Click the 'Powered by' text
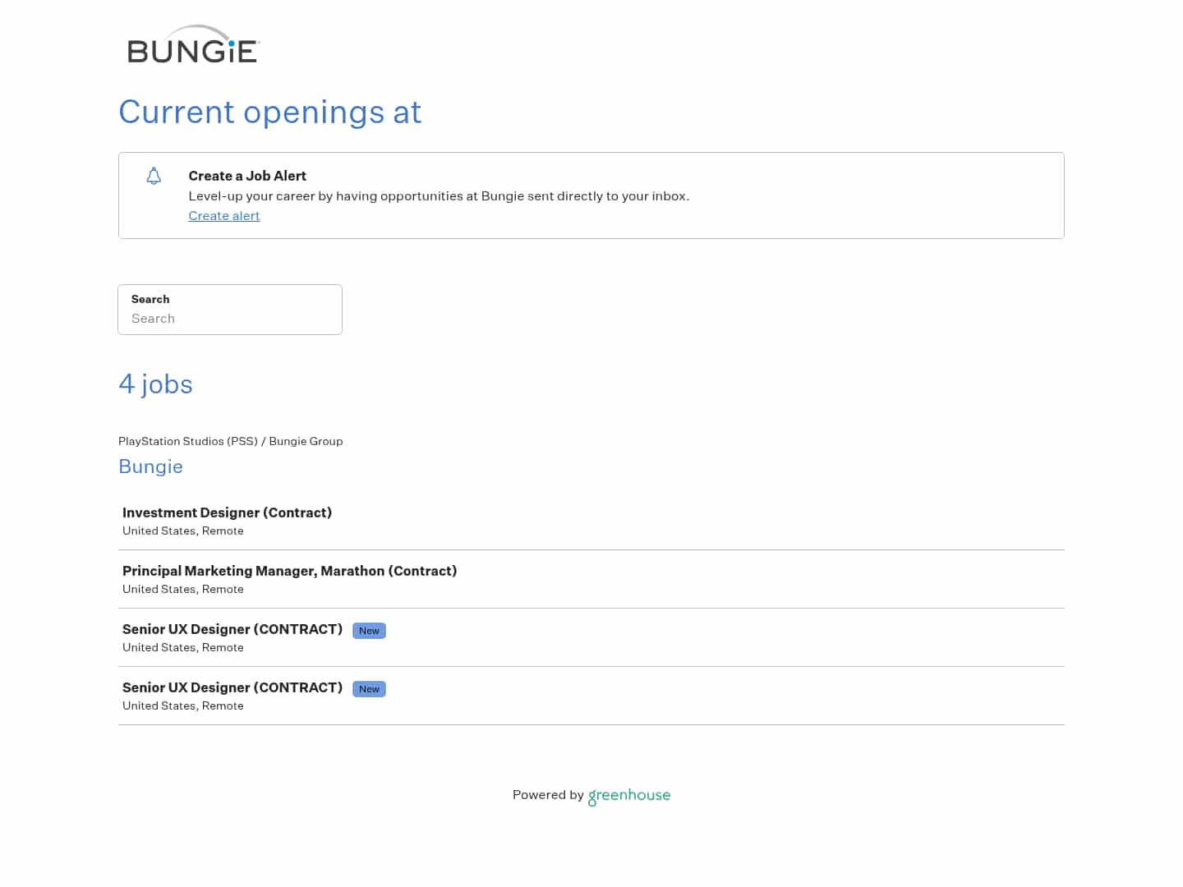The image size is (1183, 887). [x=548, y=795]
